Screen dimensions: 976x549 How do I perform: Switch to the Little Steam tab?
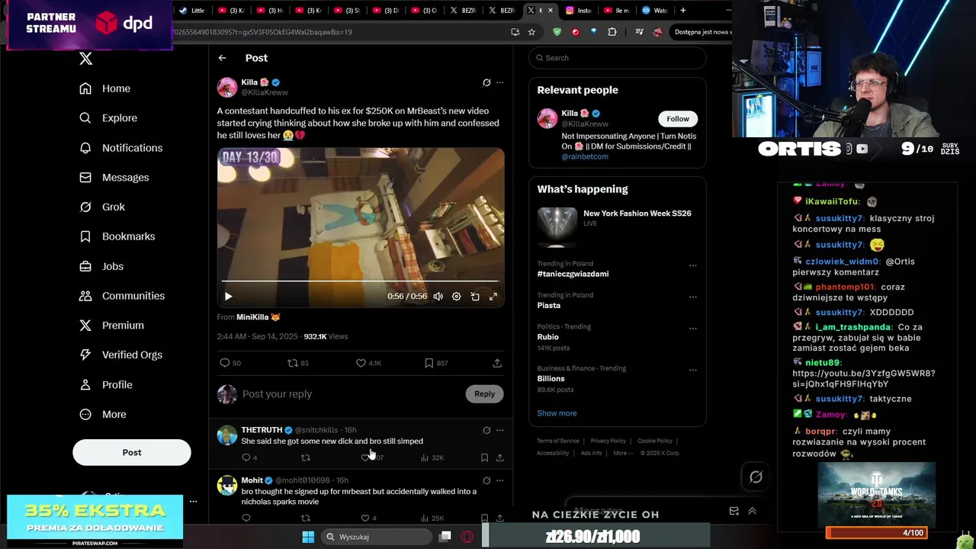pos(192,11)
